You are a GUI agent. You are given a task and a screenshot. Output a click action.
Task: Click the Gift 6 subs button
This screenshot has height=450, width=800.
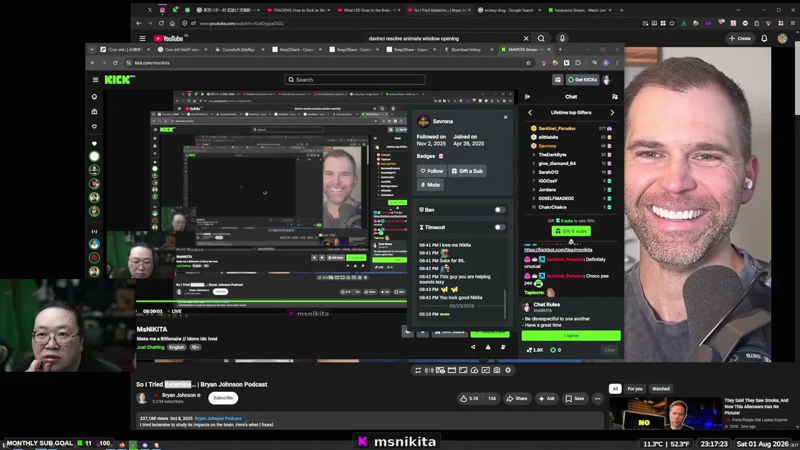tap(571, 231)
